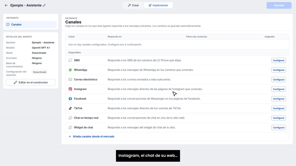This screenshot has height=166, width=296.
Task: Click the Responde en column header
Action: point(115,37)
